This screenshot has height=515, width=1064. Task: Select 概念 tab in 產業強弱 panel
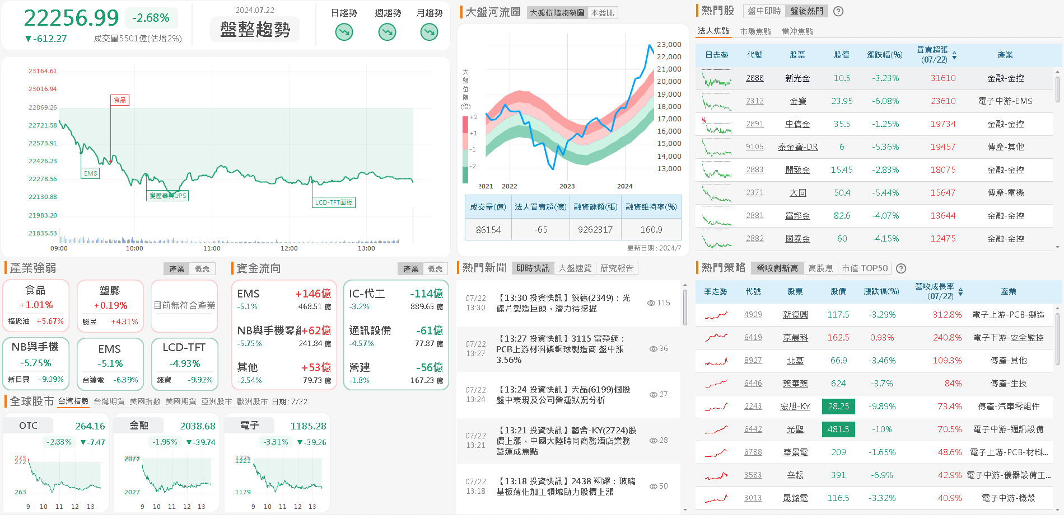[202, 269]
